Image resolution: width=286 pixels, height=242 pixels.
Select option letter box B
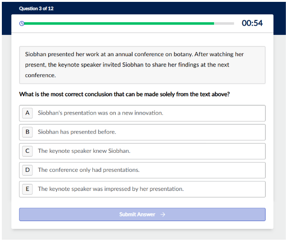pos(27,132)
